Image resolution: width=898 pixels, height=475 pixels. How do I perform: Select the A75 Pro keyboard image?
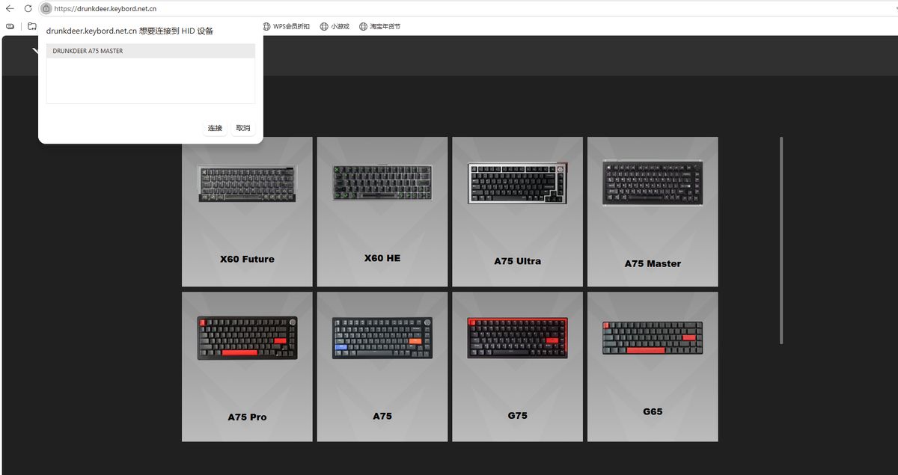pos(247,338)
